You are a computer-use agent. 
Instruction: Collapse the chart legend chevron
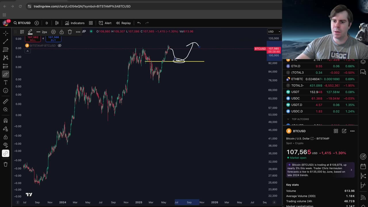tap(28, 51)
